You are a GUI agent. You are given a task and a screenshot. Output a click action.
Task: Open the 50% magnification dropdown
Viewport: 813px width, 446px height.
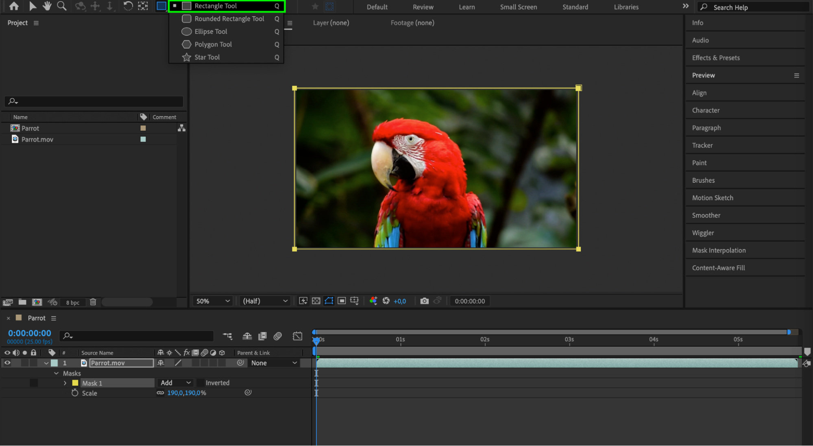point(213,301)
